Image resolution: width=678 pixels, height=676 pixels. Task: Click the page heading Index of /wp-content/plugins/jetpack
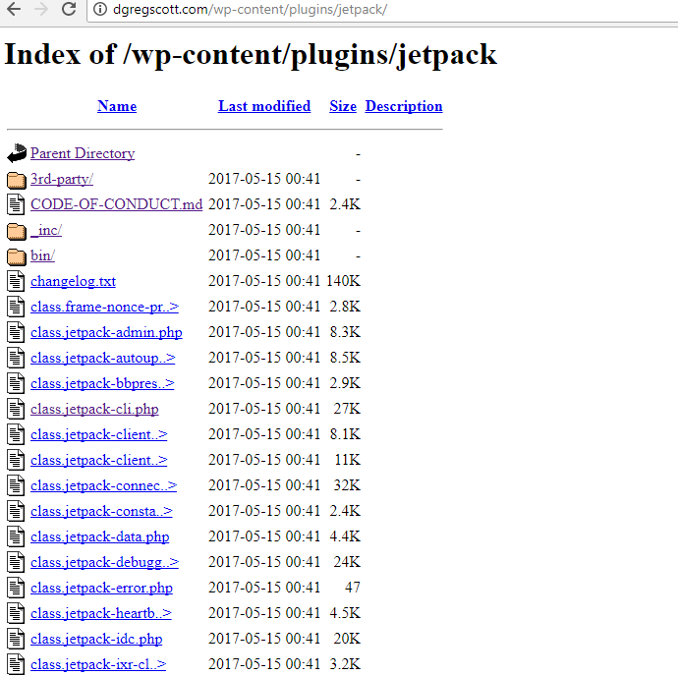(x=251, y=55)
